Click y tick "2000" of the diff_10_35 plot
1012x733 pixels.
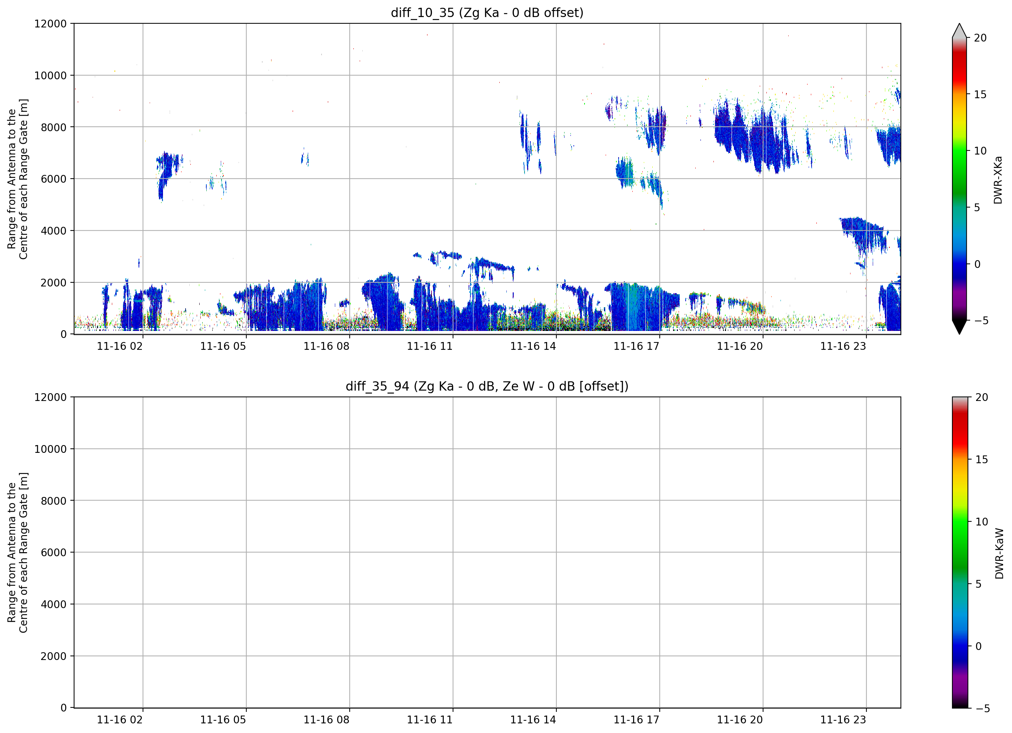click(x=54, y=283)
